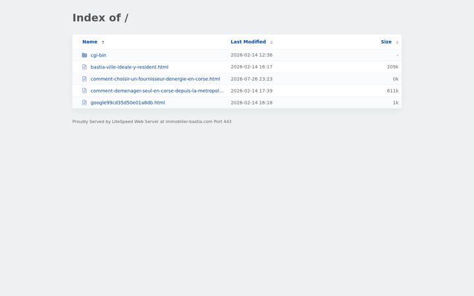Click the 209k size value
Image resolution: width=474 pixels, height=296 pixels.
coord(392,66)
